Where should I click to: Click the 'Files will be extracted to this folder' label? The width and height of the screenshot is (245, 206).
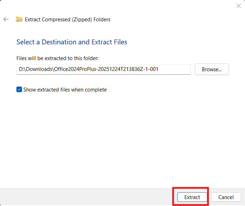[x=58, y=58]
